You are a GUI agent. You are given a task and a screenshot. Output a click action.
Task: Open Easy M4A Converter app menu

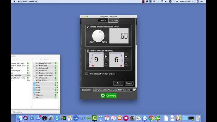pos(28,1)
